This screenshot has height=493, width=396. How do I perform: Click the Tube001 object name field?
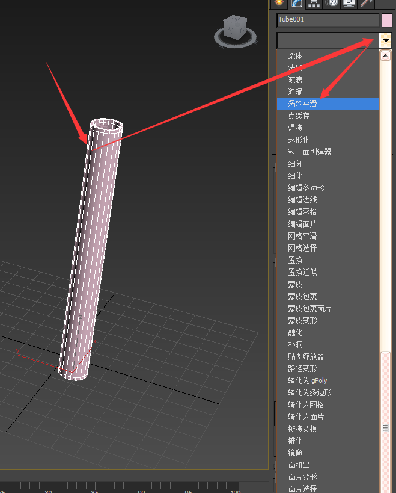click(x=327, y=20)
